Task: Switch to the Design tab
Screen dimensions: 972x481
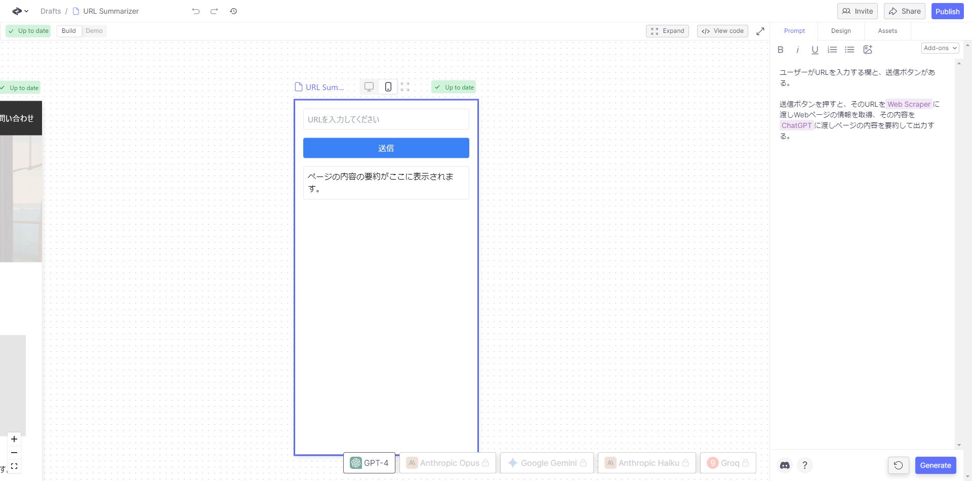Action: pyautogui.click(x=840, y=31)
